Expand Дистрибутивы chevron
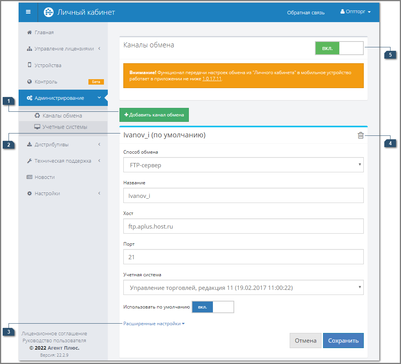 pos(99,144)
